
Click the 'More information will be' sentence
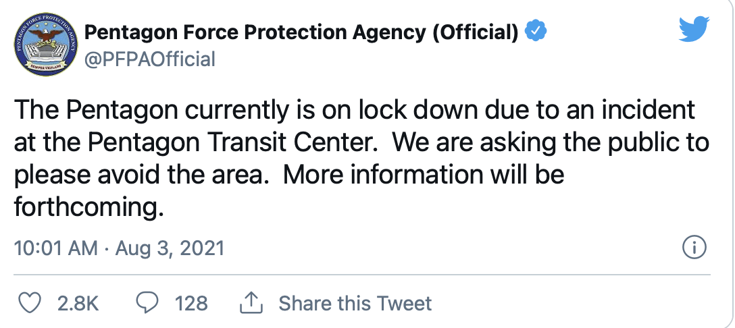click(x=424, y=174)
